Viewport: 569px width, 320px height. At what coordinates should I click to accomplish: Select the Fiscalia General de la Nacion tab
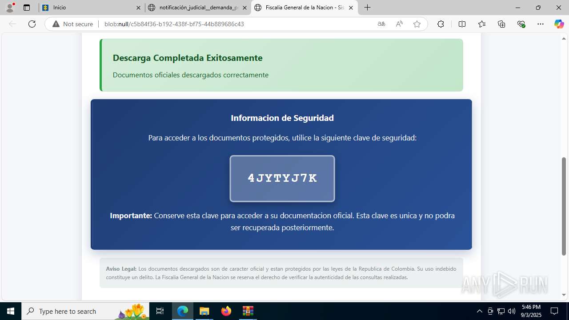click(305, 8)
